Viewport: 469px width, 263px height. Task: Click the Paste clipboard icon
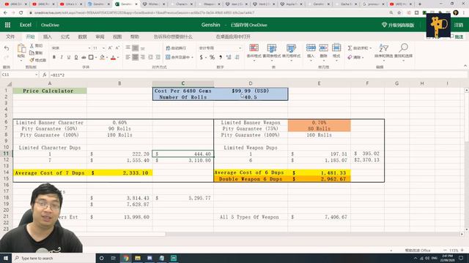(x=21, y=48)
